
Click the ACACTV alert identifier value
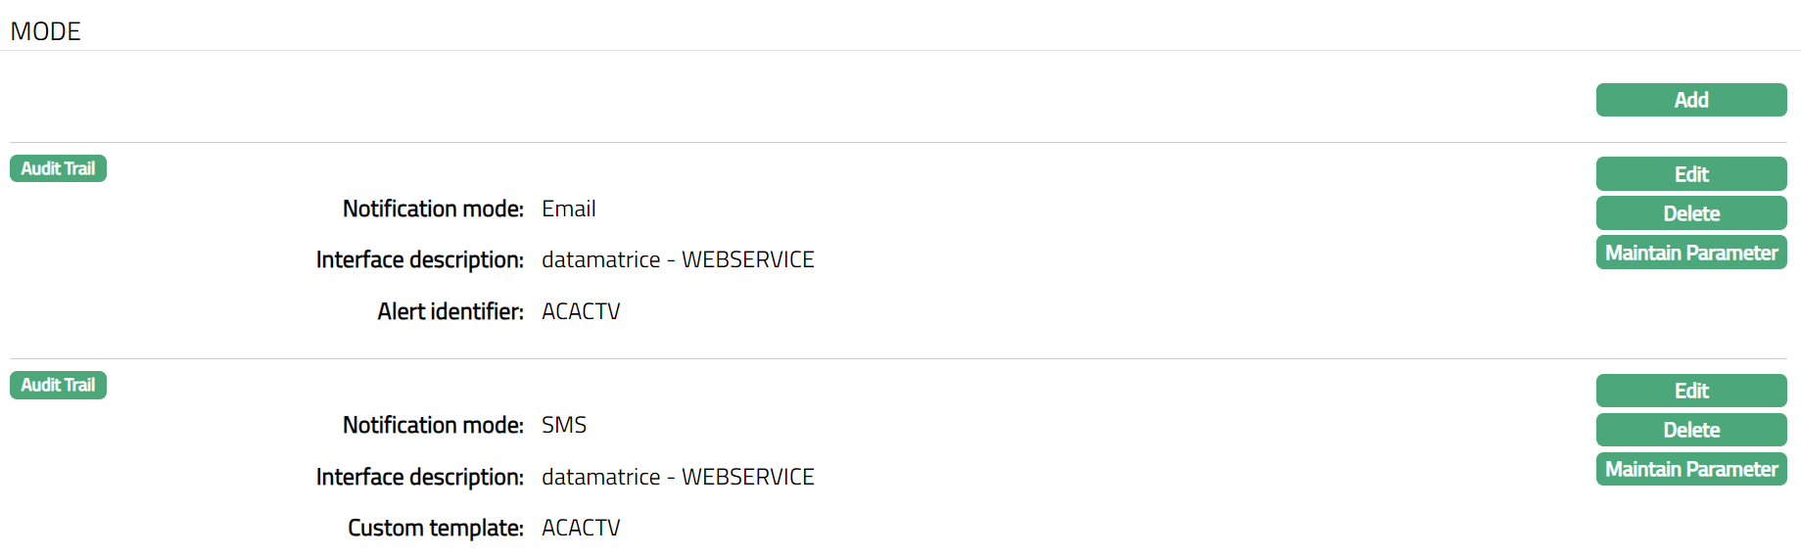click(581, 311)
